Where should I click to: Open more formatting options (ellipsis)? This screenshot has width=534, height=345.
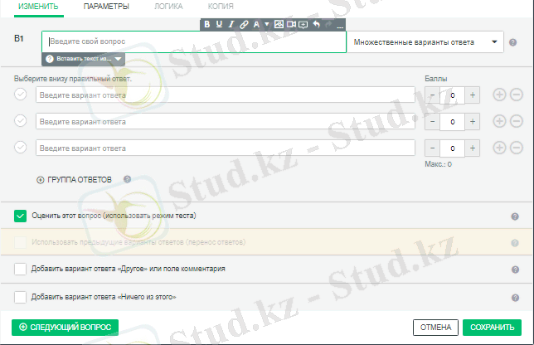click(340, 26)
